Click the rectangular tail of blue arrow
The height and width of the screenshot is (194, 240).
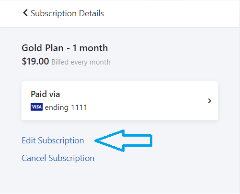(137, 140)
